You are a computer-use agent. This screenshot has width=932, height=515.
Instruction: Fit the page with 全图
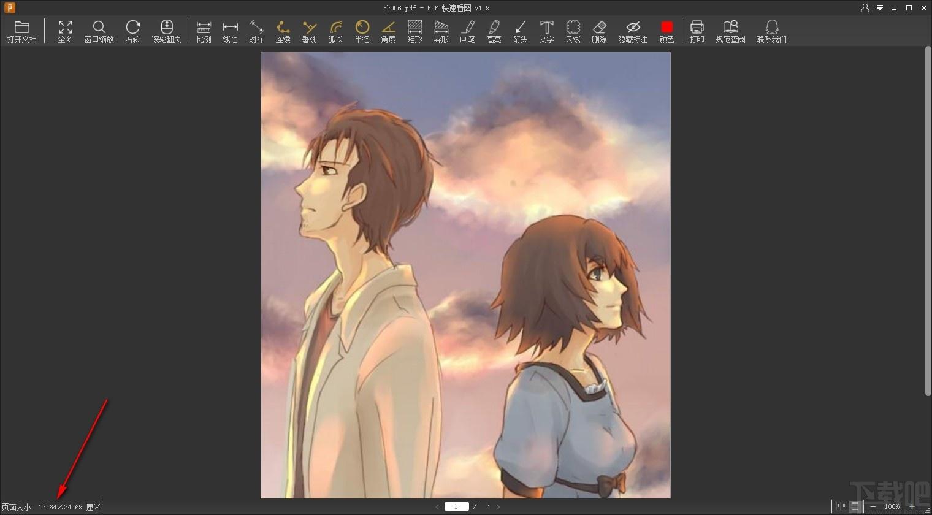pyautogui.click(x=65, y=32)
